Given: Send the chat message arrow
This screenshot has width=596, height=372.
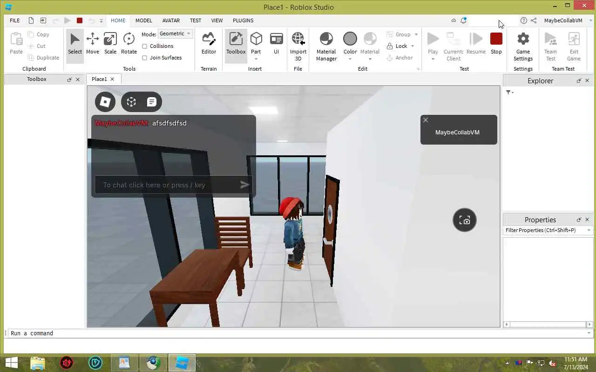Looking at the screenshot, I should pyautogui.click(x=244, y=185).
